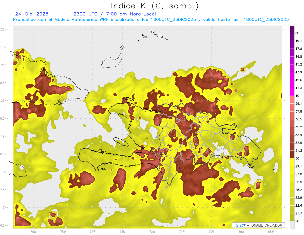
Task: Pick the magenta legend swatch between 41.3 and 42.6
Action: (292, 84)
